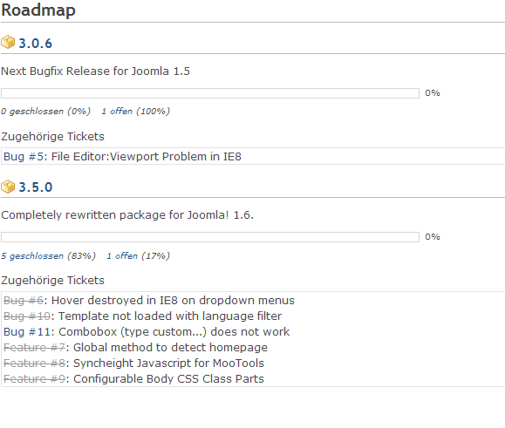Click the package icon beside version 3.0.6
This screenshot has height=428, width=505.
[x=8, y=42]
